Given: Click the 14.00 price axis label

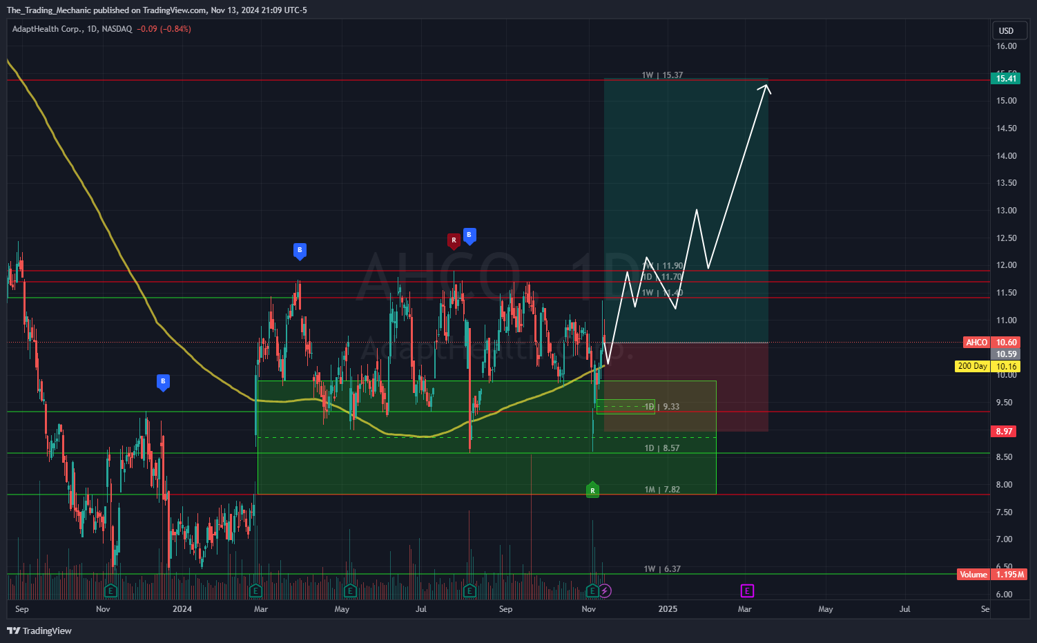Looking at the screenshot, I should click(x=1006, y=156).
